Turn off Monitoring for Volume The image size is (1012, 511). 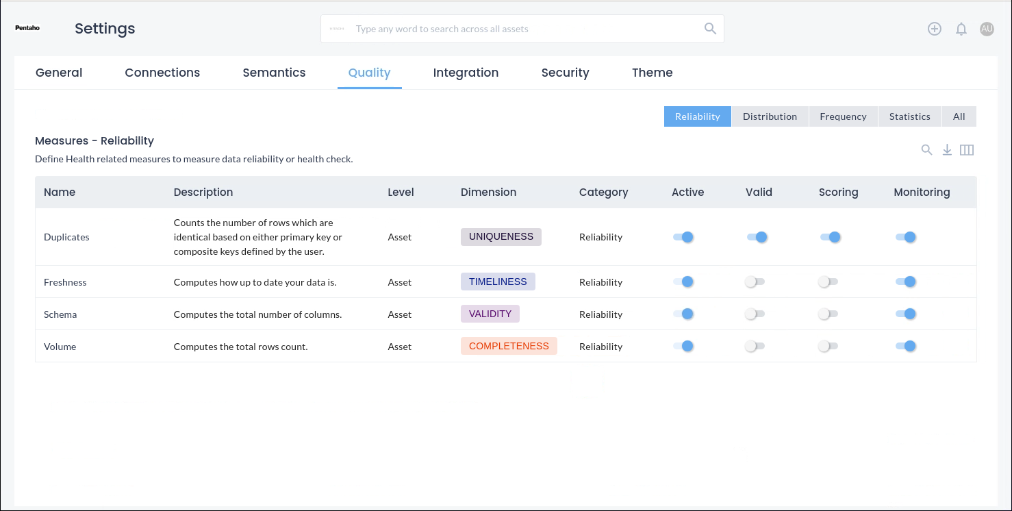(905, 347)
